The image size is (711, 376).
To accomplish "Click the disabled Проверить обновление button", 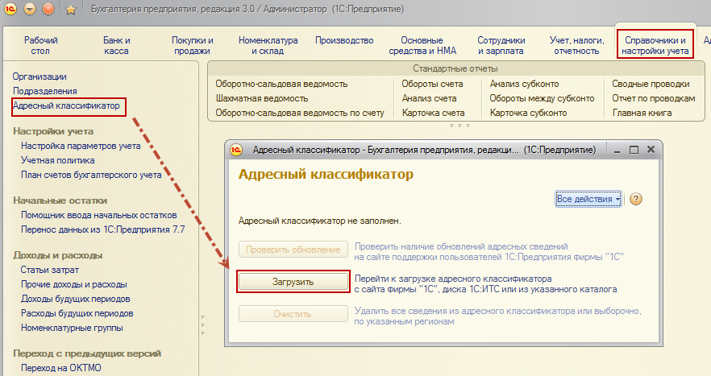I will tap(293, 249).
